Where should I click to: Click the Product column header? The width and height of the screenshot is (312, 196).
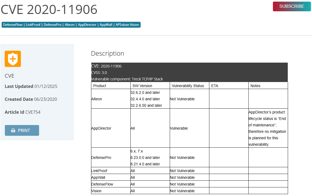click(x=111, y=85)
